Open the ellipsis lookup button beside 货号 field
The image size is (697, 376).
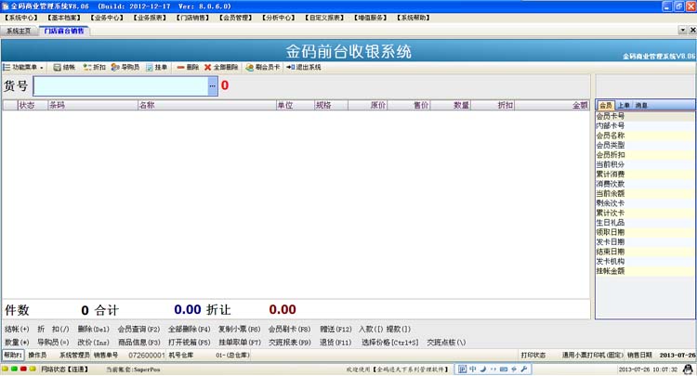213,86
